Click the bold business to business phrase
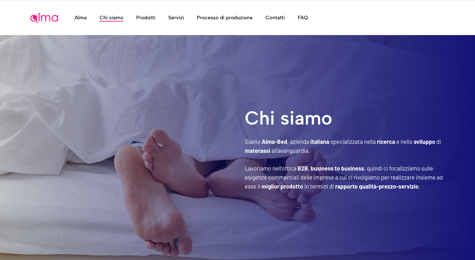The width and height of the screenshot is (475, 260). [337, 169]
